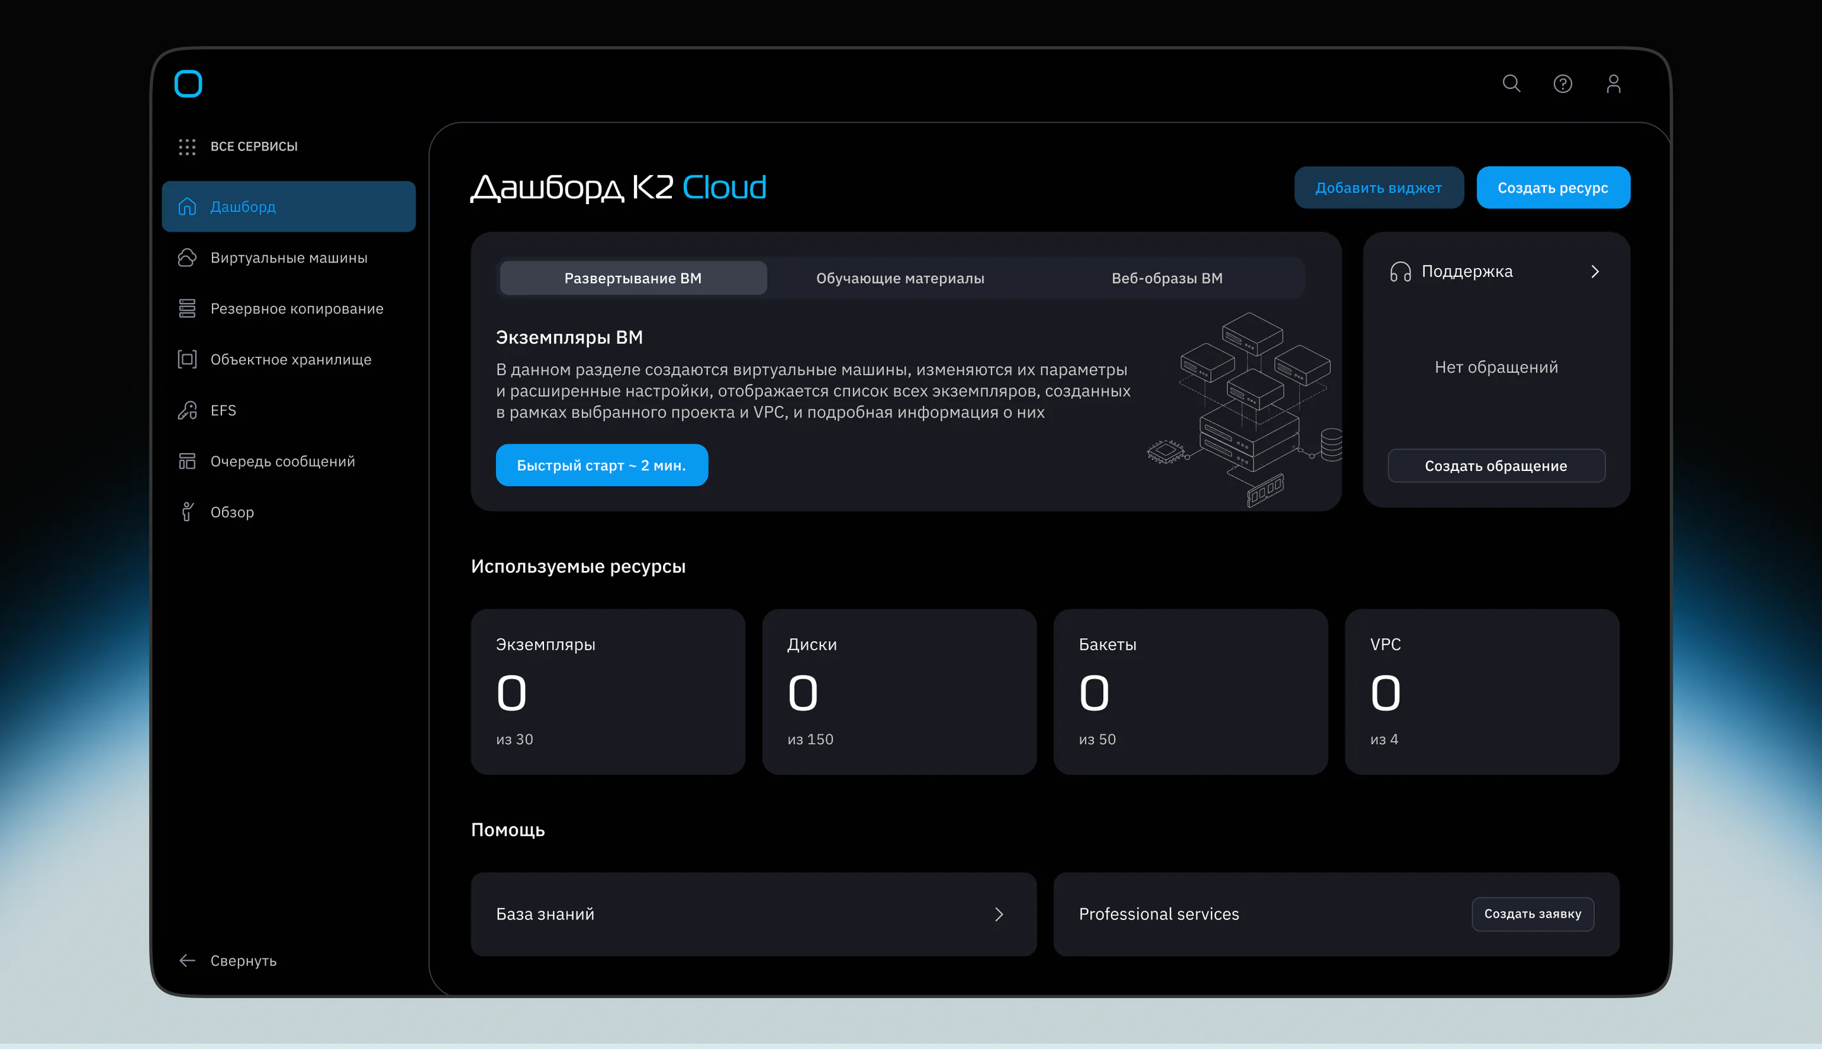Open the Диски resource card
Viewport: 1822px width, 1049px height.
(900, 692)
